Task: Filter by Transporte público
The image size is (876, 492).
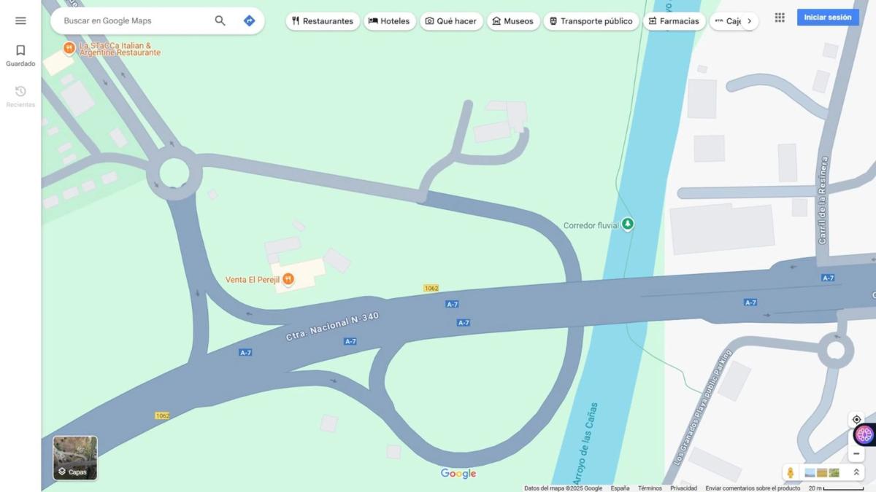Action: tap(591, 21)
